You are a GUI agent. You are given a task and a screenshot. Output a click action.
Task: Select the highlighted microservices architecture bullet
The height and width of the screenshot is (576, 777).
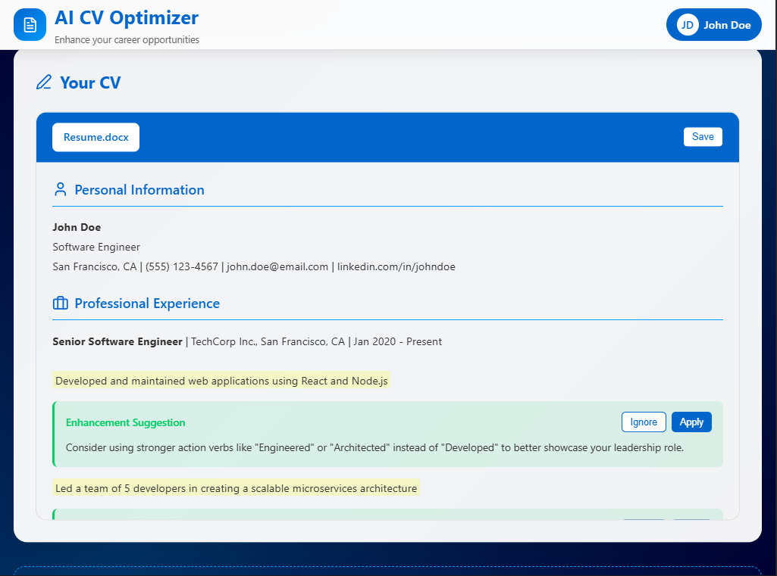(236, 488)
